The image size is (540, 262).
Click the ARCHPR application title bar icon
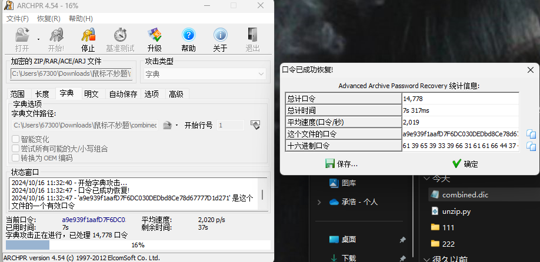tap(9, 5)
